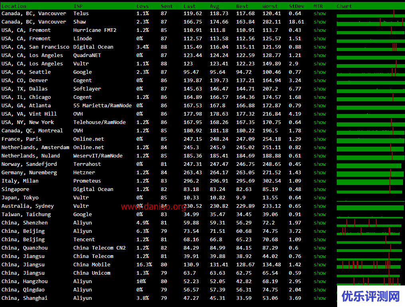Open MTR for Montreal OVH row

click(x=320, y=131)
